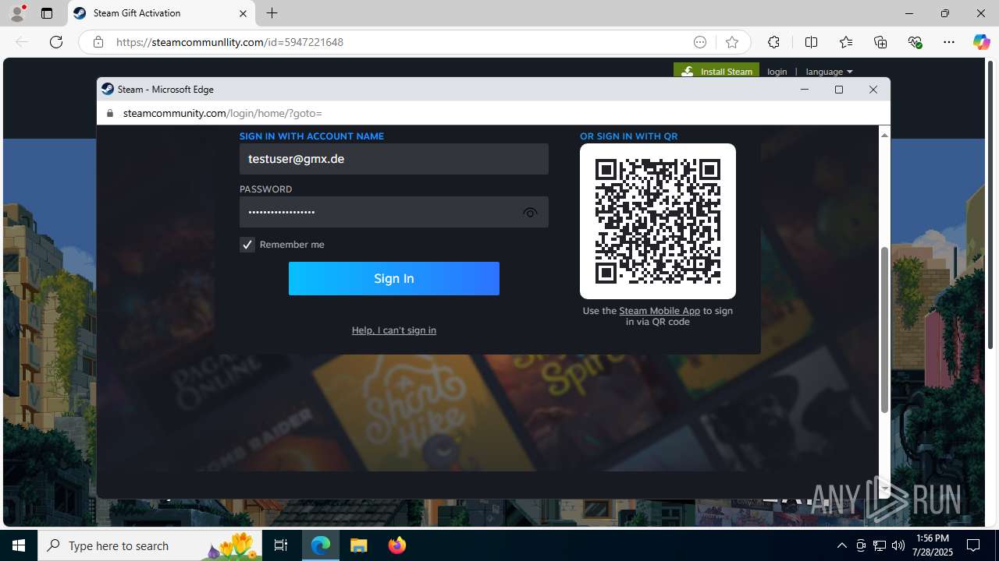Open Firefox from taskbar

pos(396,545)
